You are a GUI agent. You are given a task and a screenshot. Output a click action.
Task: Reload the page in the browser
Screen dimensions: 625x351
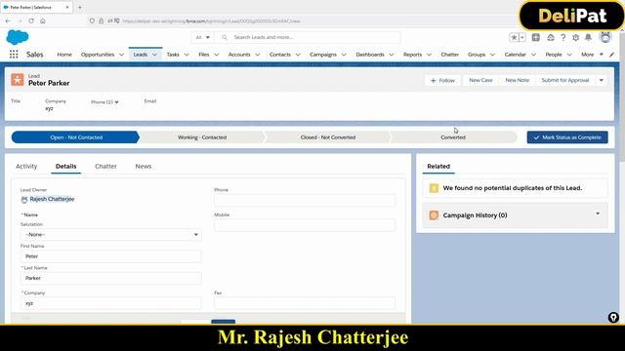pyautogui.click(x=31, y=20)
